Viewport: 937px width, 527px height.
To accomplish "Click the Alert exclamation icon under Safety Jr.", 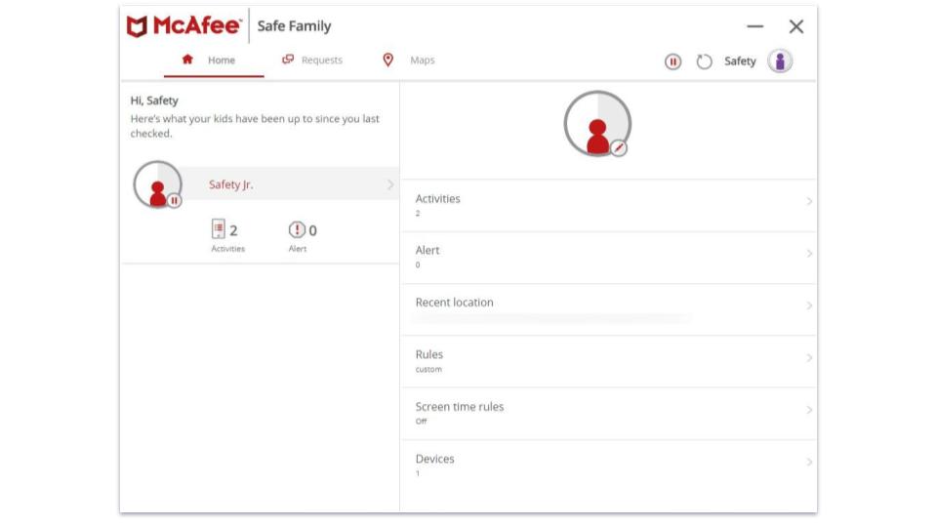I will click(x=297, y=229).
